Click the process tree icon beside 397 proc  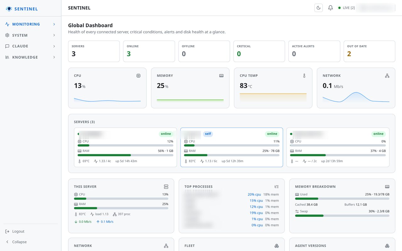[x=115, y=214]
